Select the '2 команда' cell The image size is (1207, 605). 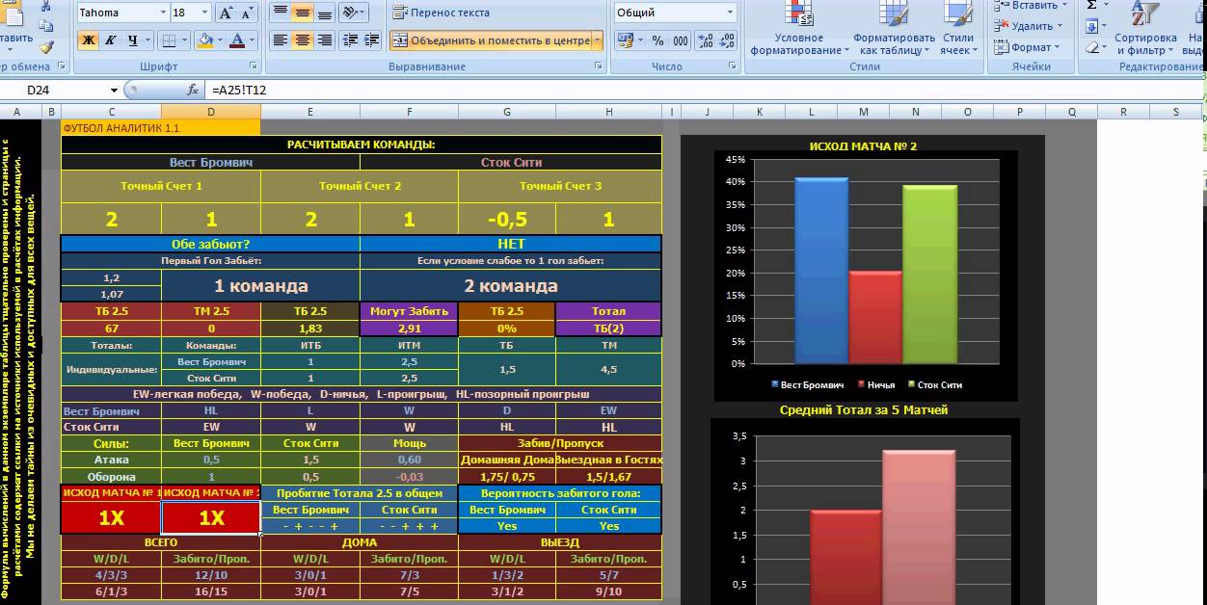(511, 286)
